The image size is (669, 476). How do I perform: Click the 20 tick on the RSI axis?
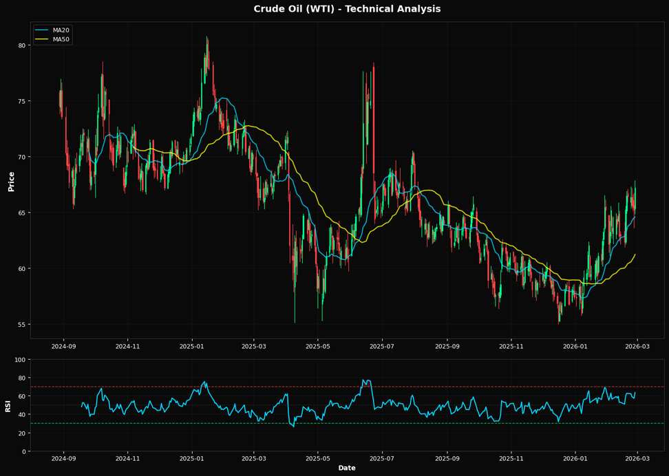[x=22, y=433]
